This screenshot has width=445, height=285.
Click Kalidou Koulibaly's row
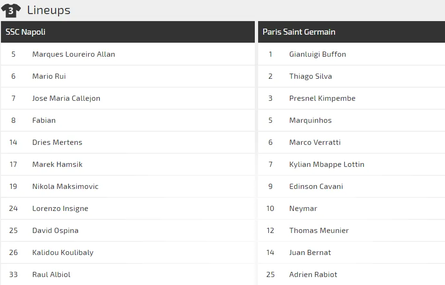coord(128,253)
